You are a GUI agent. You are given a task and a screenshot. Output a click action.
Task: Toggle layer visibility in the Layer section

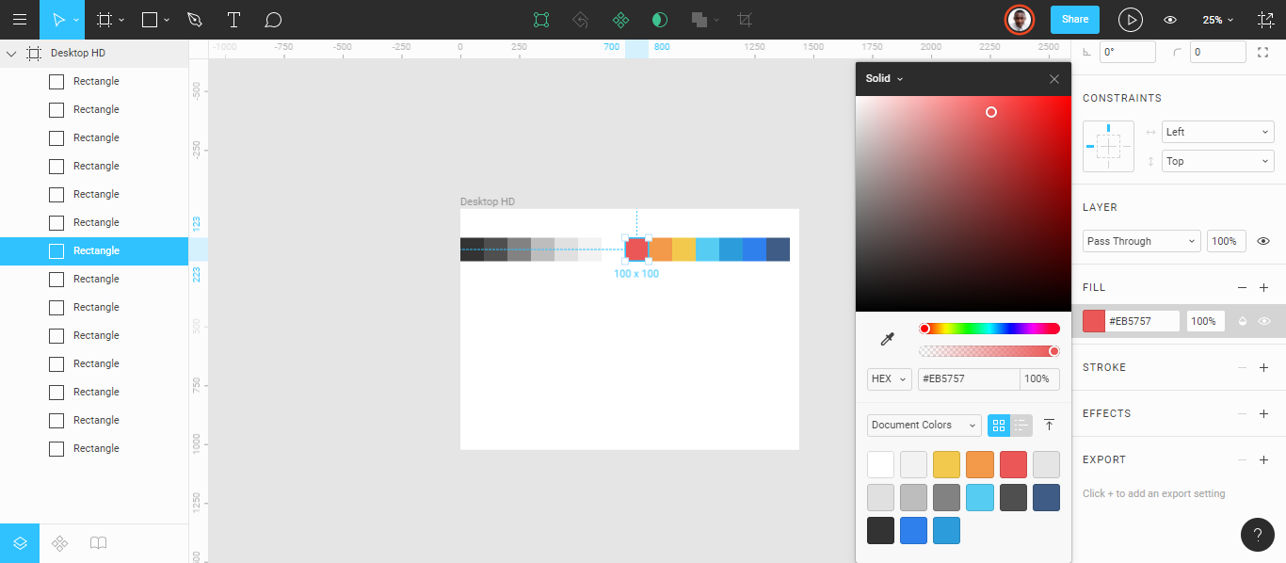pos(1263,240)
